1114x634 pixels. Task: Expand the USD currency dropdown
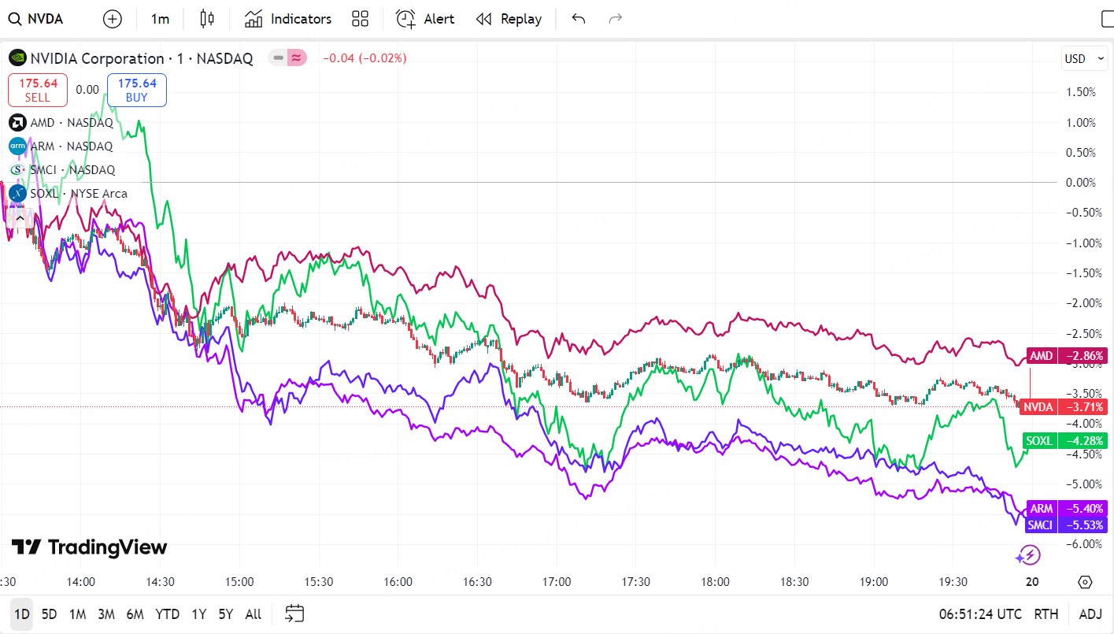click(x=1084, y=58)
